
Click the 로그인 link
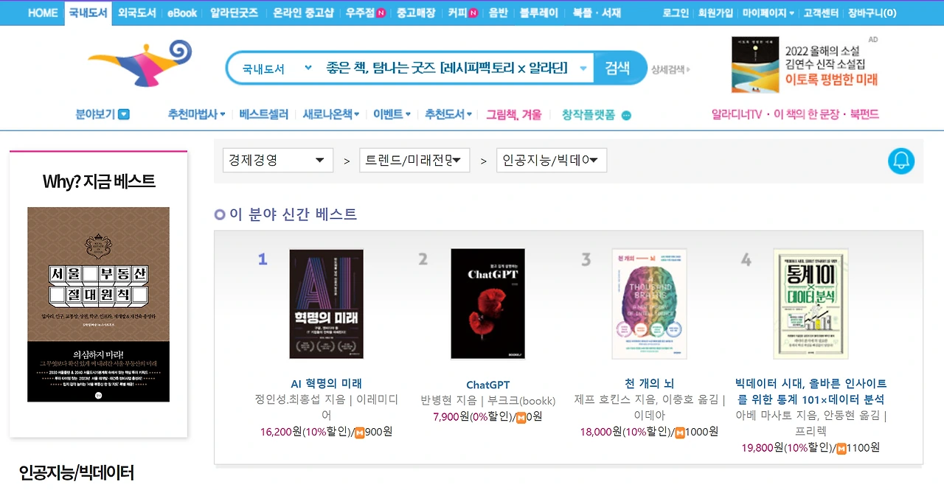click(676, 13)
